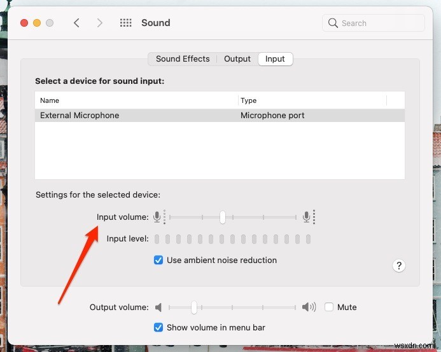
Task: Show all preferences via grid icon
Action: click(126, 23)
